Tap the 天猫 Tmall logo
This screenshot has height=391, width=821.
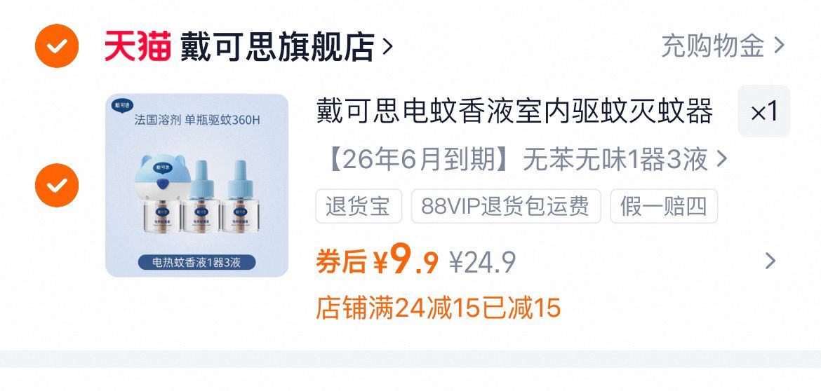coord(138,46)
